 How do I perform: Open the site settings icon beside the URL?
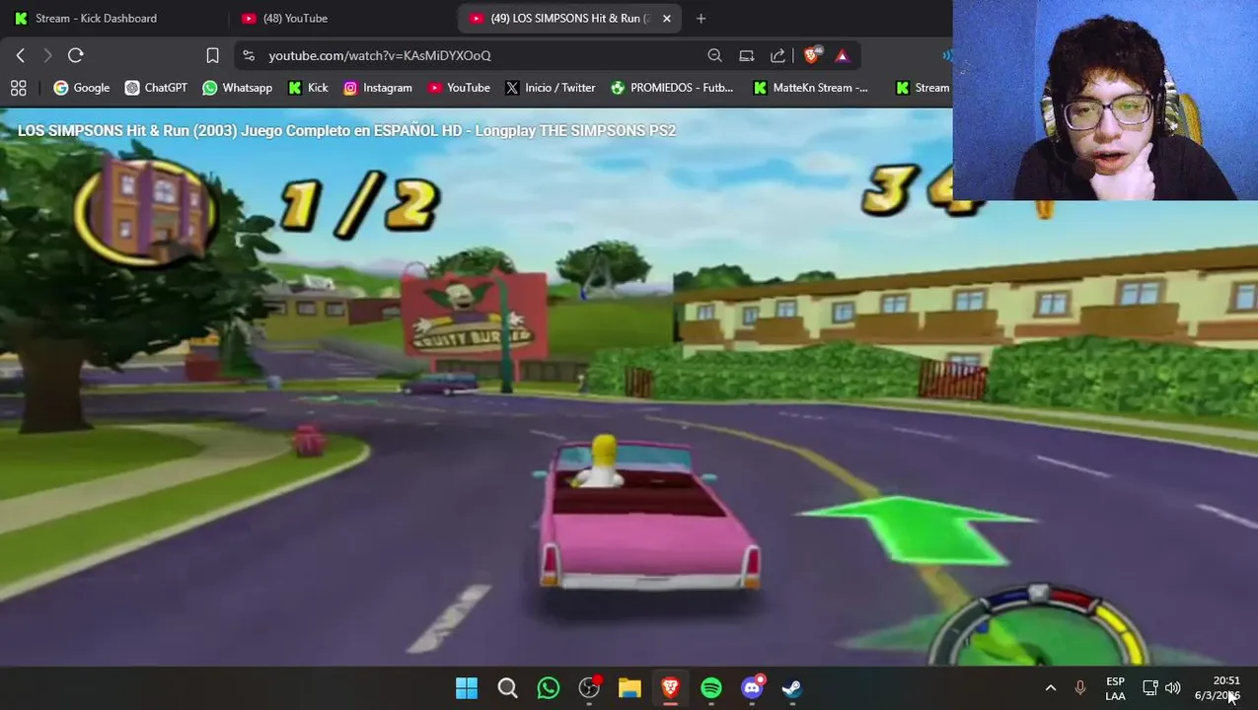click(x=249, y=55)
